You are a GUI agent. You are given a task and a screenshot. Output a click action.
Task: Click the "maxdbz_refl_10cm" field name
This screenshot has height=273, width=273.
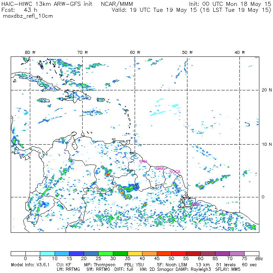point(28,16)
